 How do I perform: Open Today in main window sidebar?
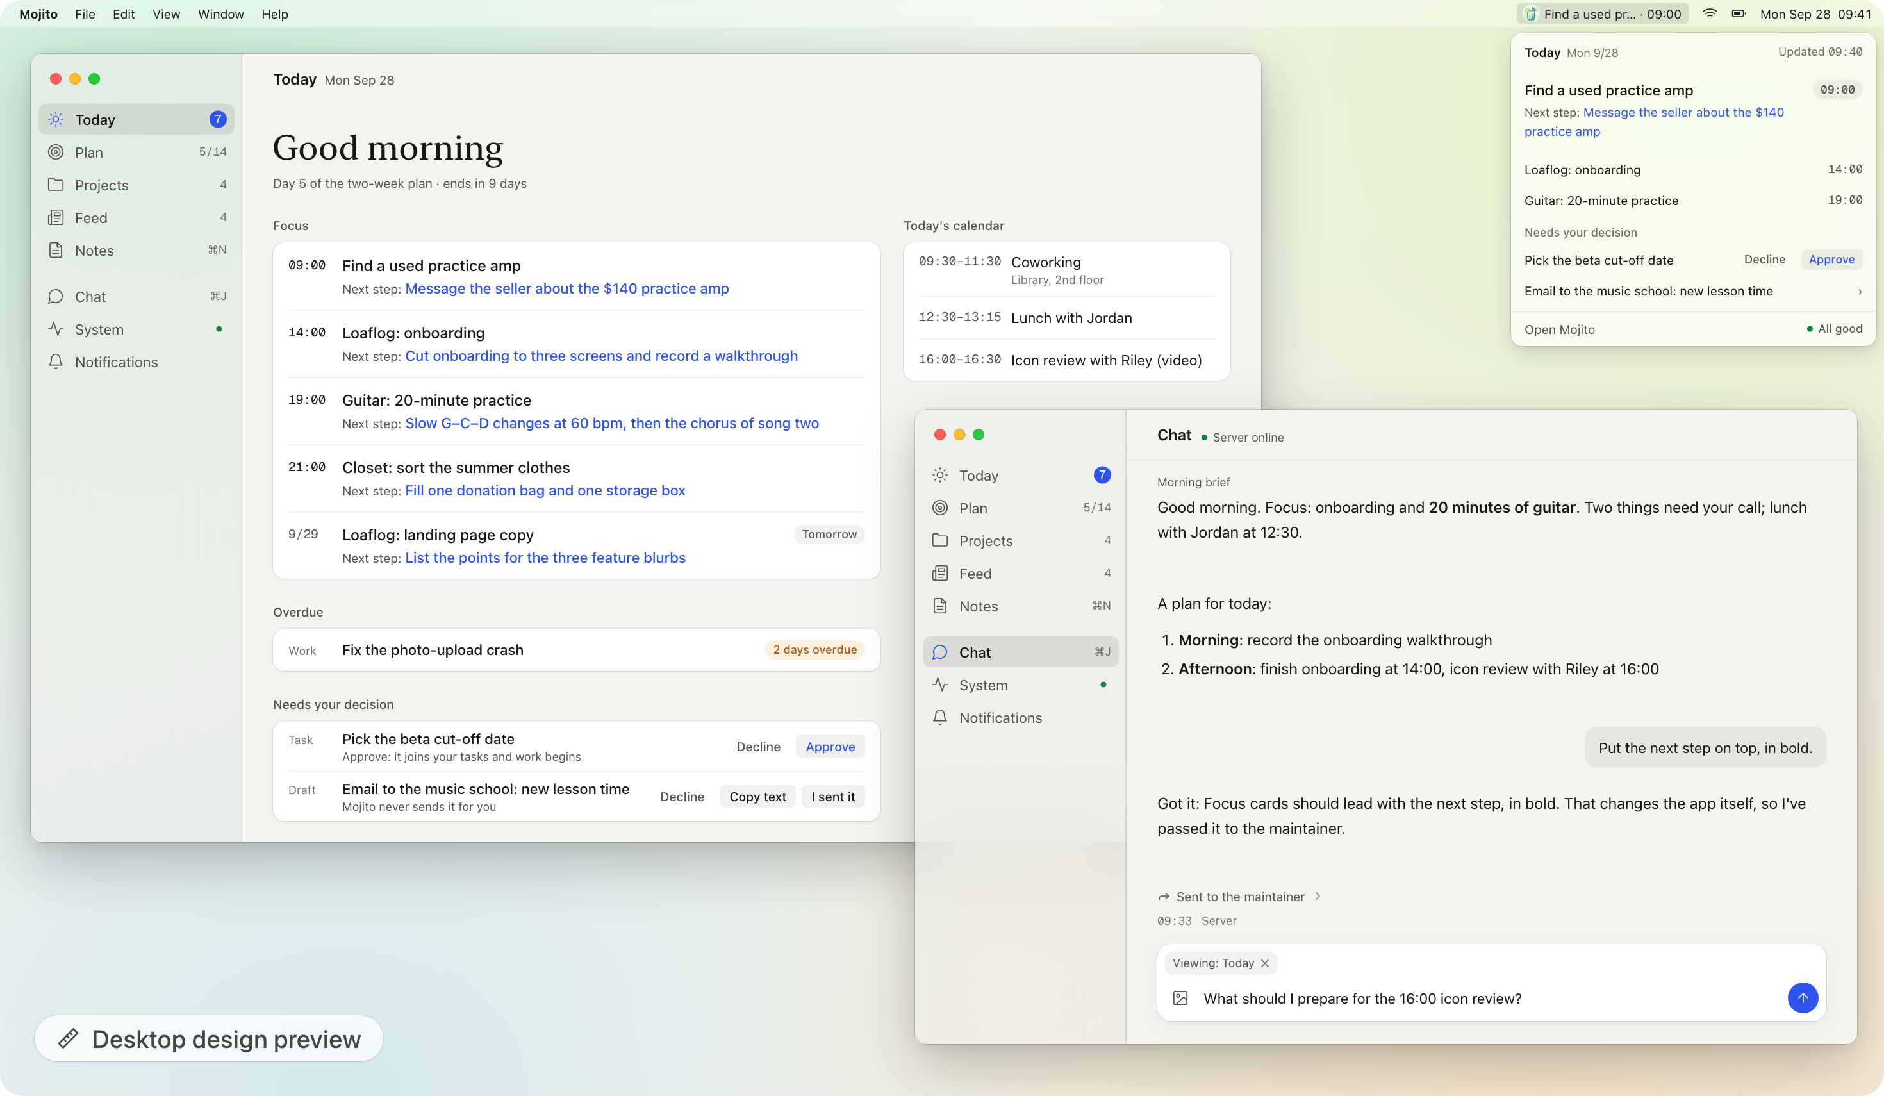(x=136, y=120)
